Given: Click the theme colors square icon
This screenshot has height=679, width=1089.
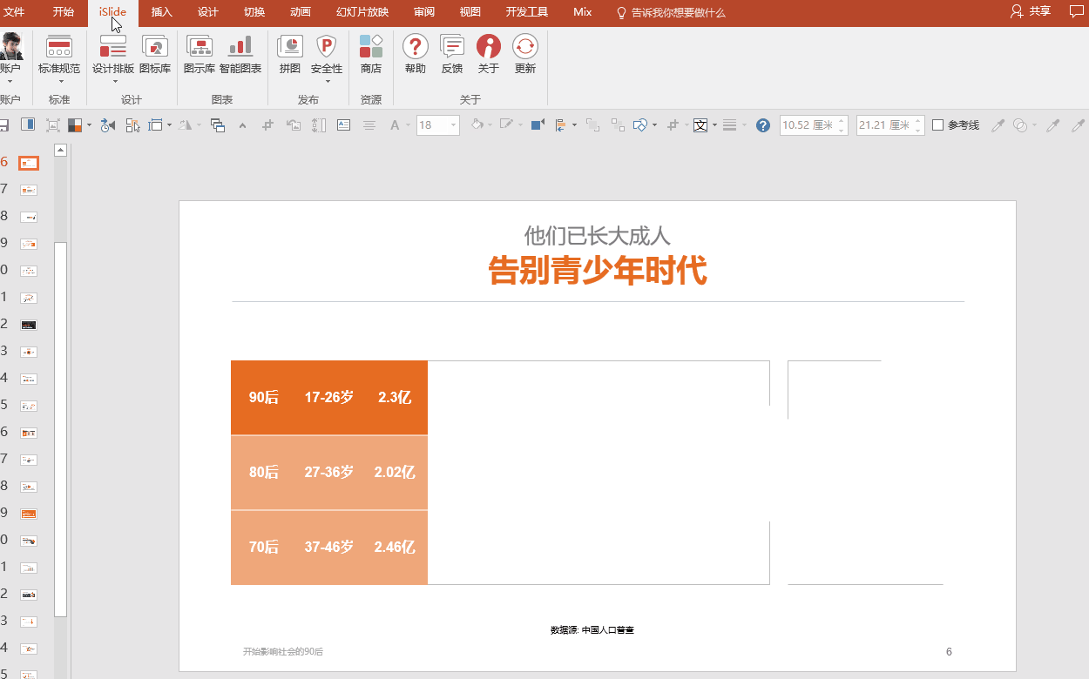Looking at the screenshot, I should (x=75, y=125).
